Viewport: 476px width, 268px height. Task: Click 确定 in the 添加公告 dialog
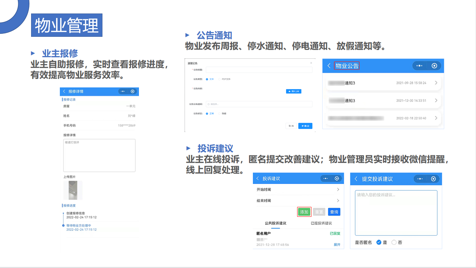pyautogui.click(x=305, y=126)
